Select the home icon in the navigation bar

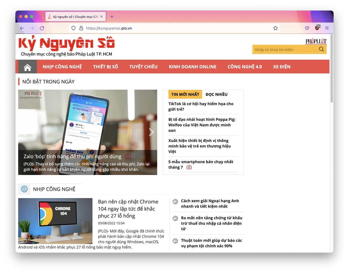pos(27,67)
